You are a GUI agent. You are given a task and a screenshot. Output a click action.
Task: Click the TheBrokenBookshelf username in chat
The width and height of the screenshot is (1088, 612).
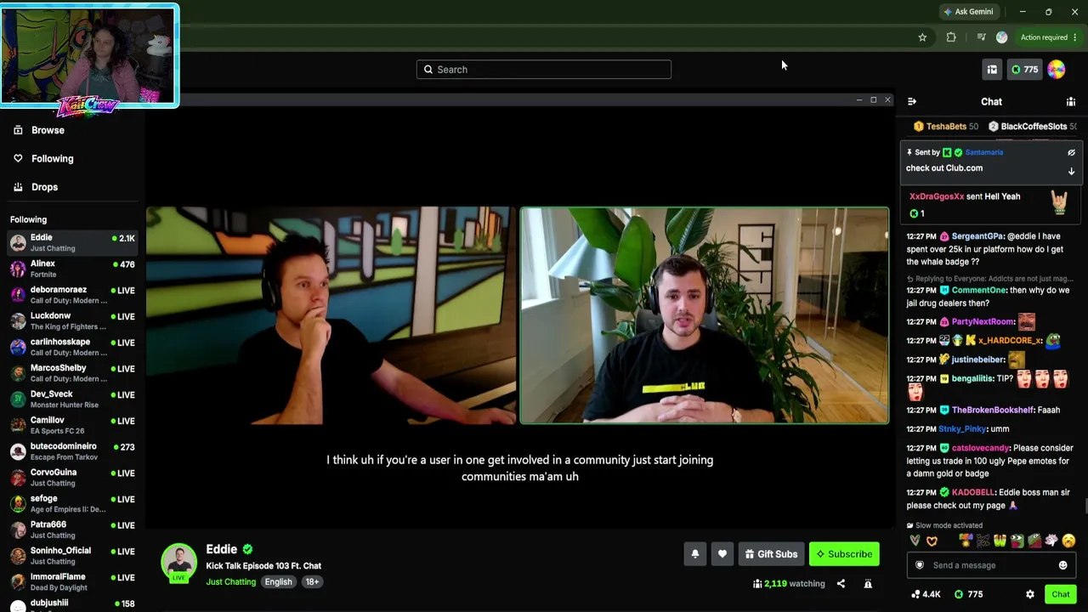point(992,411)
